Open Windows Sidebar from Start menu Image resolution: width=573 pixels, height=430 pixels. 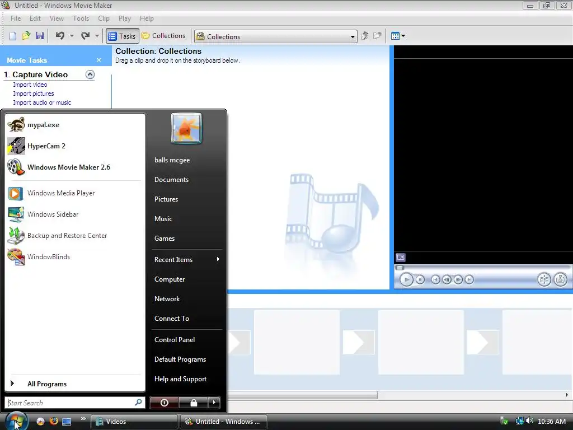click(x=74, y=214)
